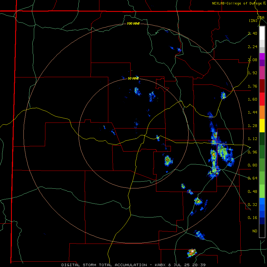267x267 pixels.
Task: Click the 0.64 legend value
Action: (252, 178)
